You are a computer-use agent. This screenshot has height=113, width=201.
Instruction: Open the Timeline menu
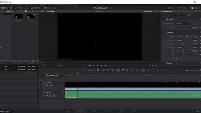[22, 5]
